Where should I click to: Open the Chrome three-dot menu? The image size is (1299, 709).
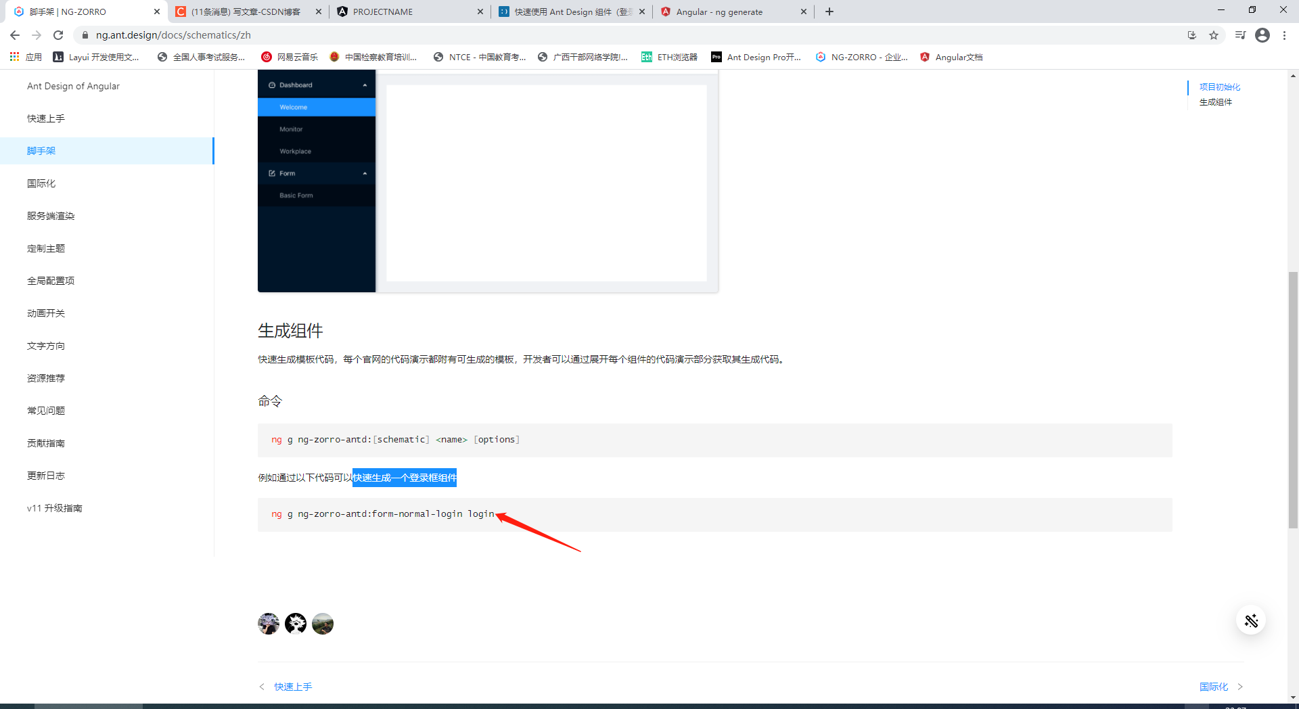[x=1285, y=35]
